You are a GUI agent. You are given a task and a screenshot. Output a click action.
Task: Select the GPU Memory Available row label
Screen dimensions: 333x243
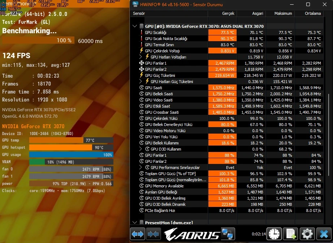[164, 186]
